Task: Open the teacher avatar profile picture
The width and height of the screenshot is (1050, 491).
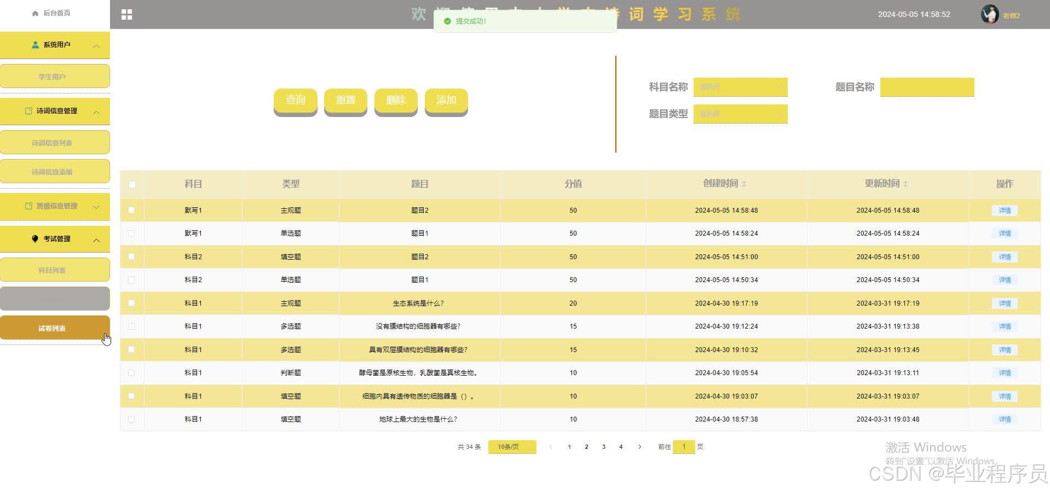Action: pyautogui.click(x=989, y=14)
